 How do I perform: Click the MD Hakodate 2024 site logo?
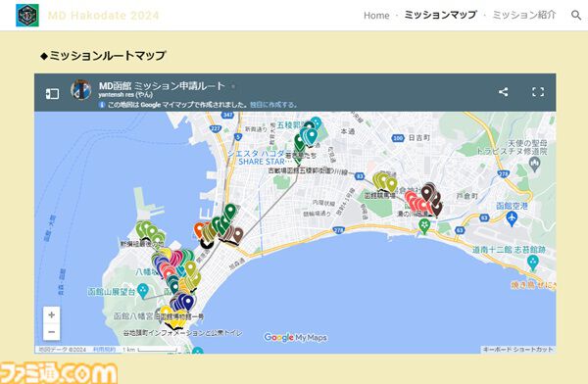27,16
